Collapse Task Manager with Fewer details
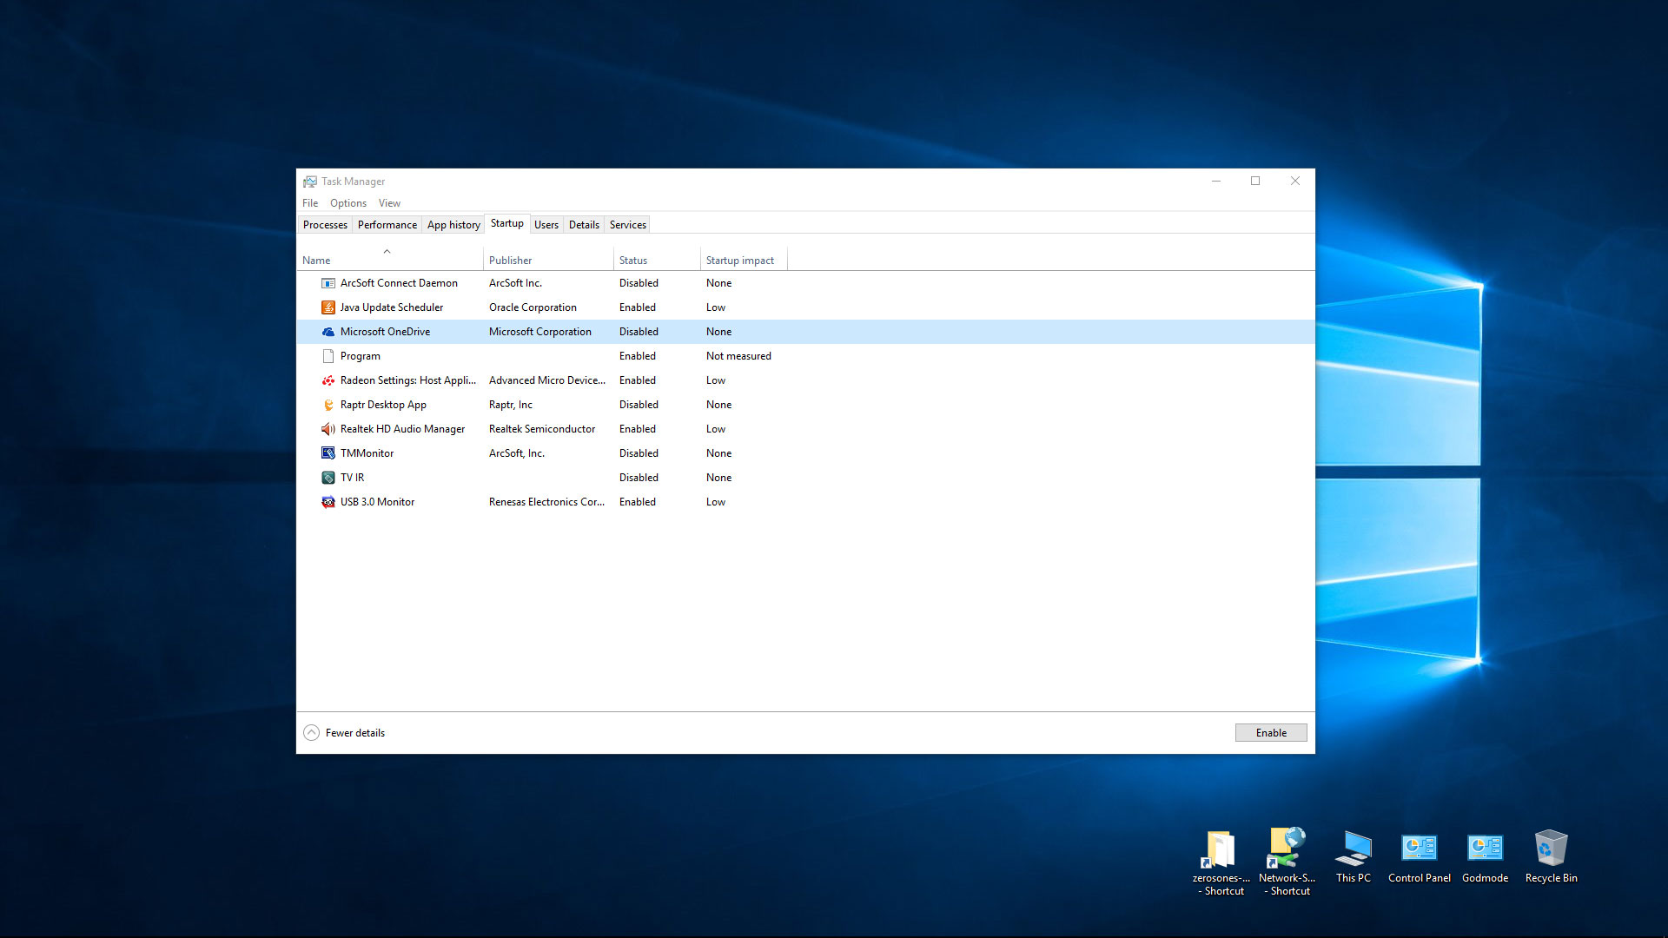The width and height of the screenshot is (1668, 938). (344, 733)
